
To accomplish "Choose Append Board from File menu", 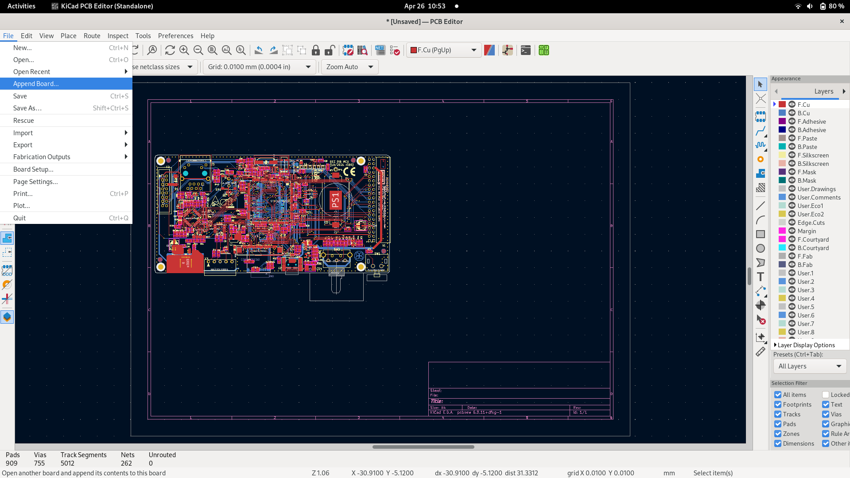I will [x=36, y=84].
